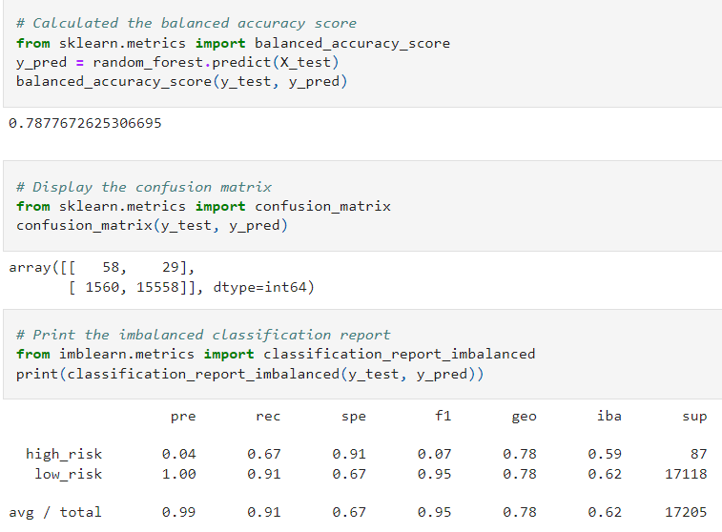Viewport: 722px width, 532px height.
Task: Click the print(classification_report_imbalanced) line
Action: point(250,374)
